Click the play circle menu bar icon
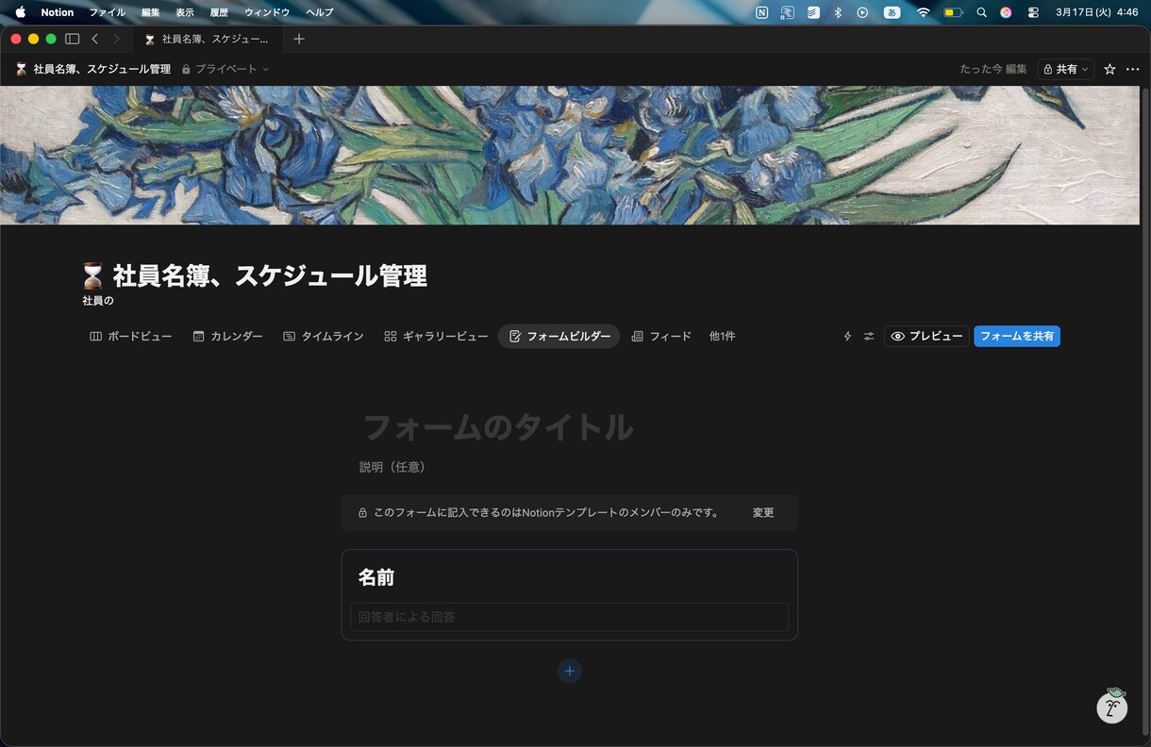Viewport: 1151px width, 747px height. tap(862, 12)
